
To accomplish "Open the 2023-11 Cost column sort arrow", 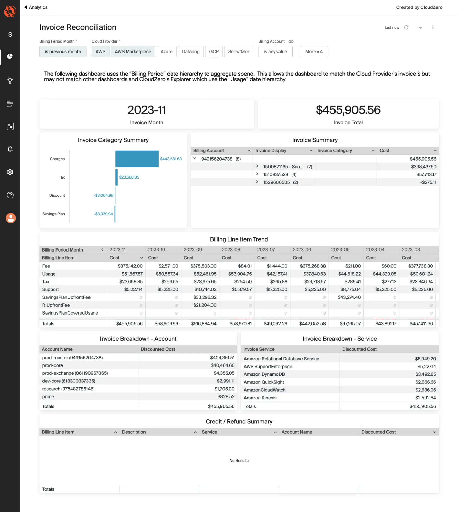I will click(x=141, y=258).
